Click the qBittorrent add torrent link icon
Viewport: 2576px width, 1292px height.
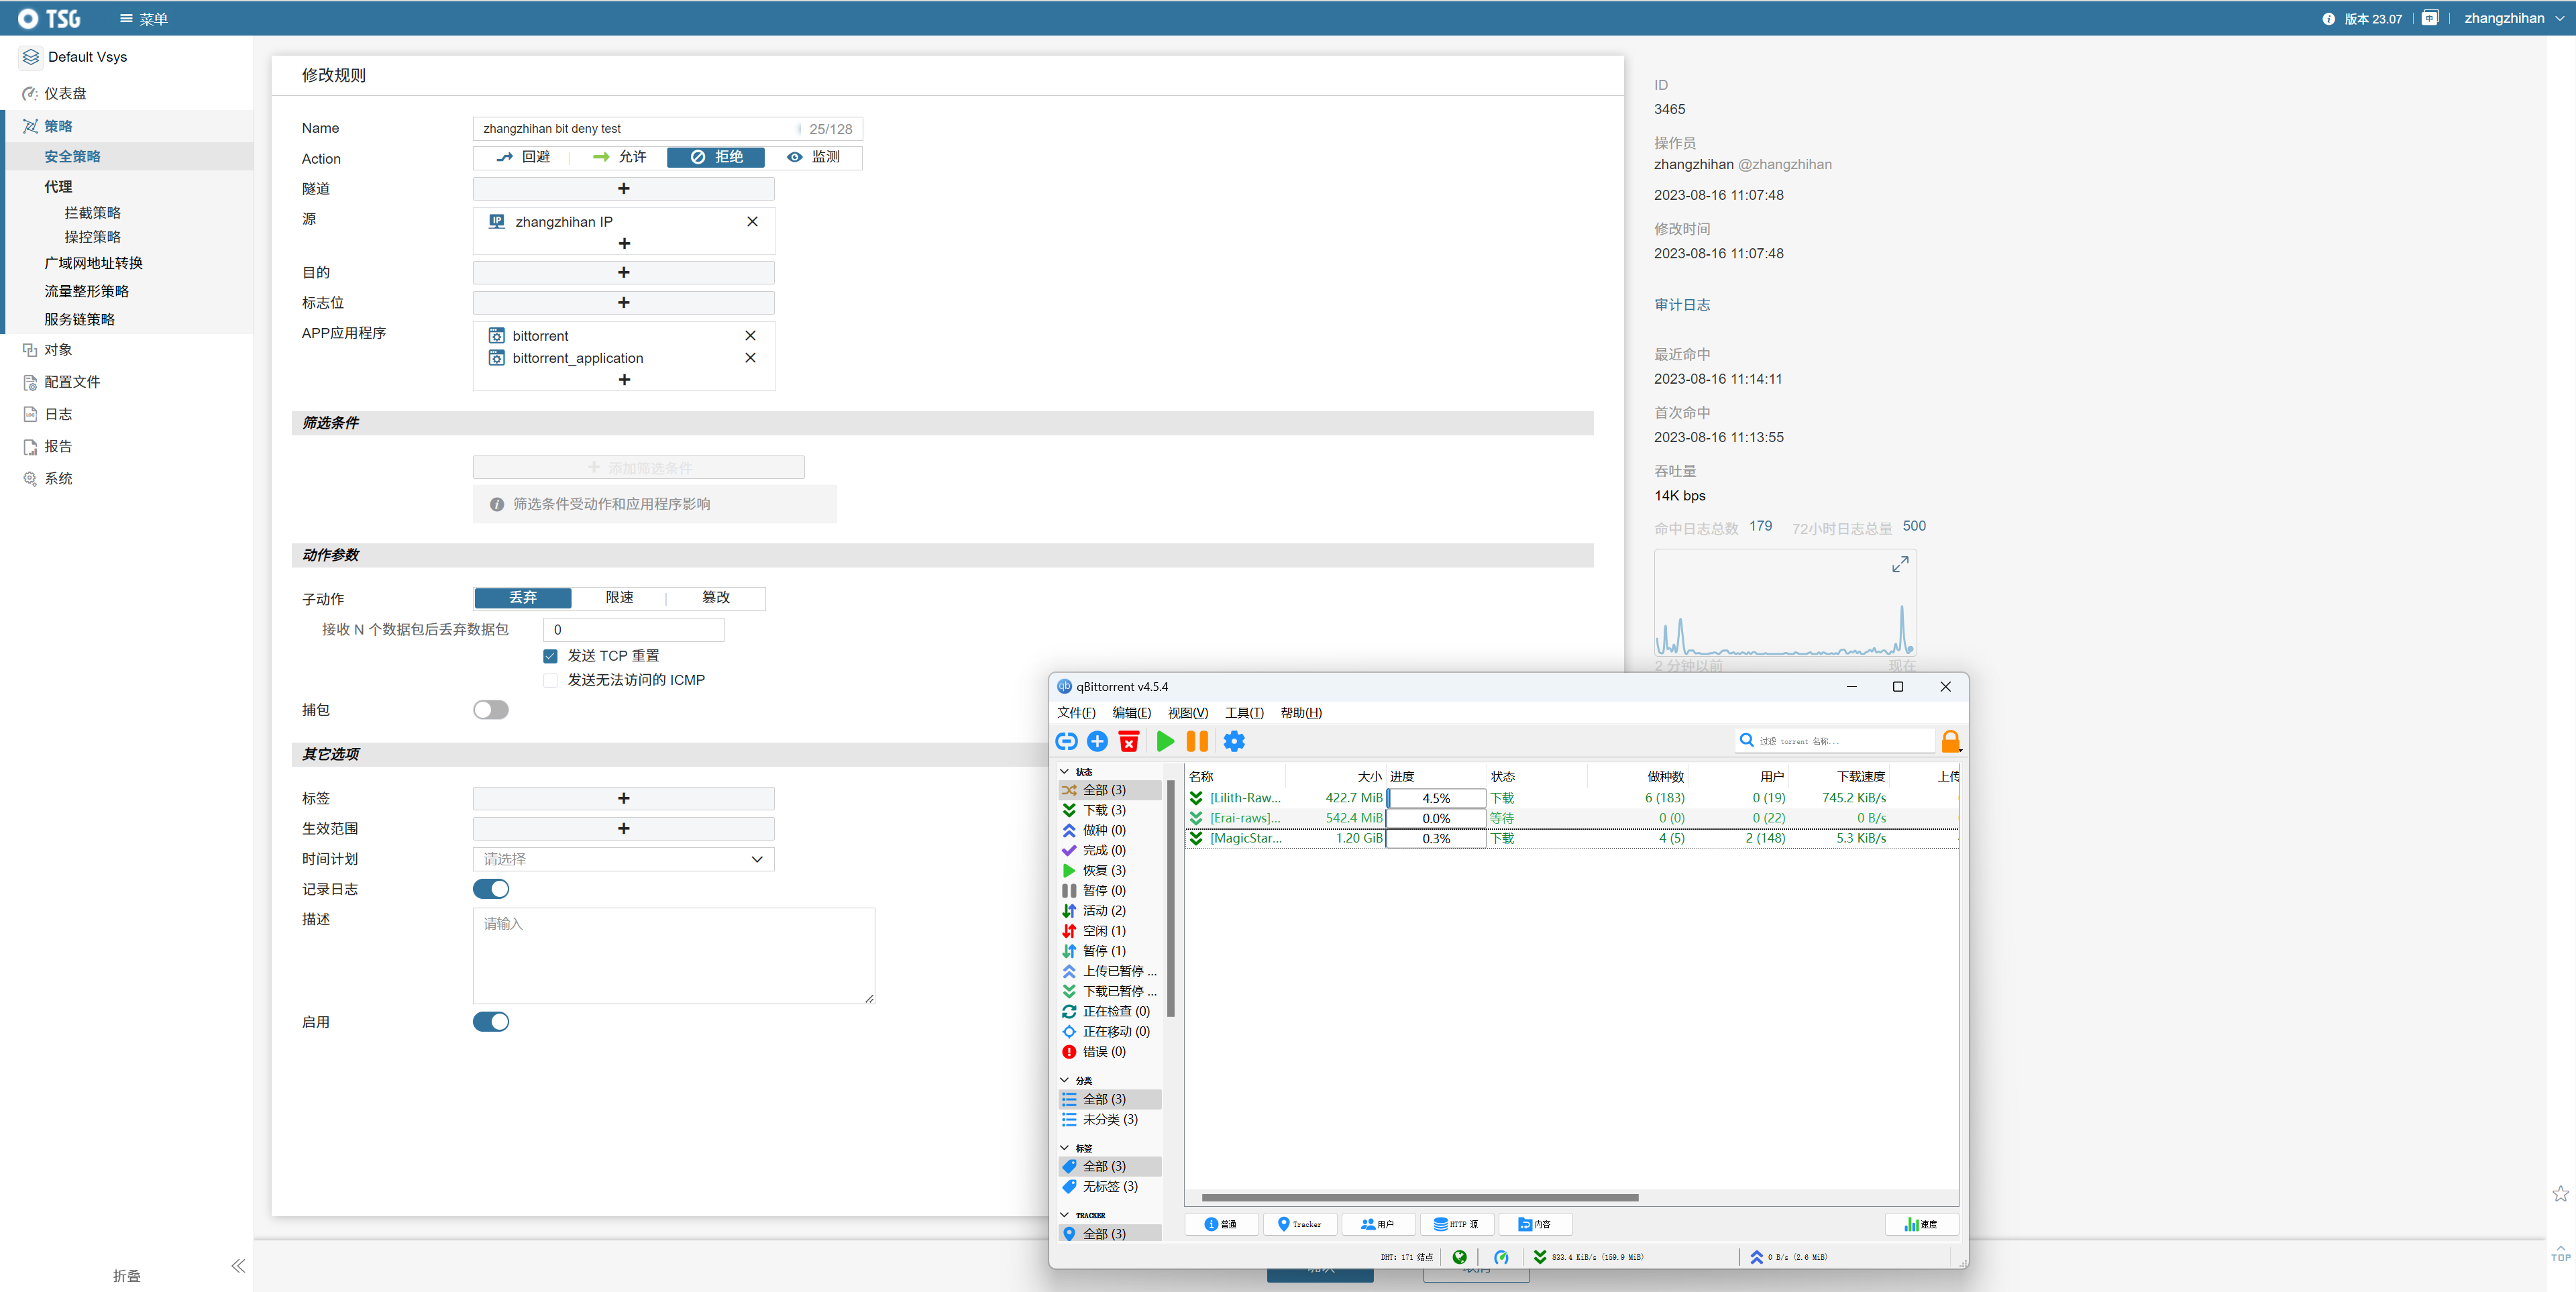[x=1066, y=741]
